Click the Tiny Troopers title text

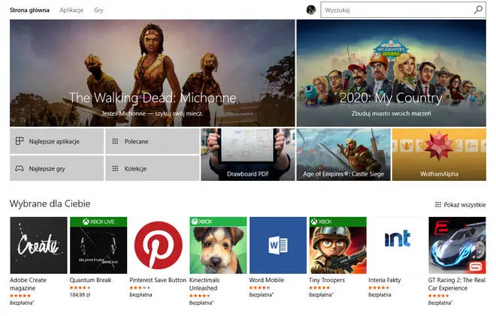coord(327,280)
